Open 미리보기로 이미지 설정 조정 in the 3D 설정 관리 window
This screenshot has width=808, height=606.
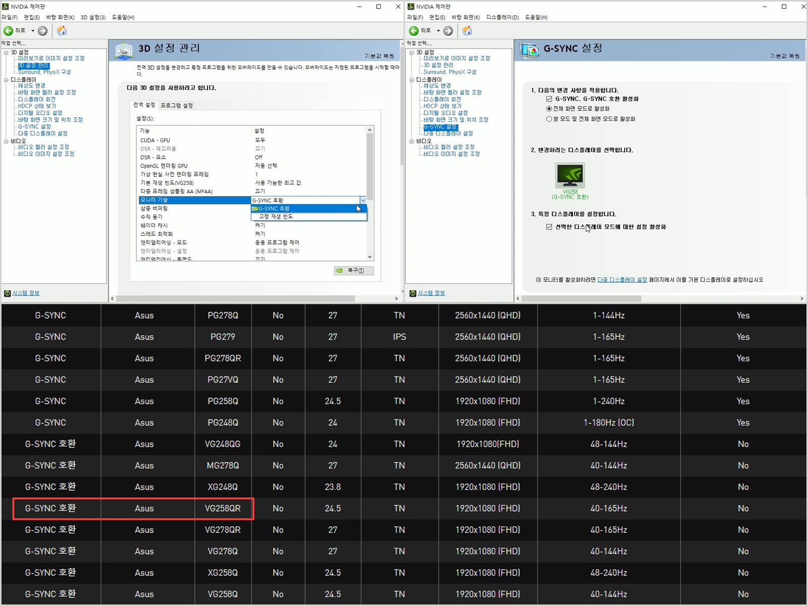(x=52, y=59)
